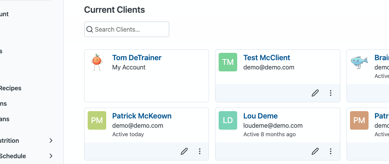This screenshot has height=164, width=389.
Task: Click Tom DeTrainer's orange fruit avatar
Action: (97, 62)
